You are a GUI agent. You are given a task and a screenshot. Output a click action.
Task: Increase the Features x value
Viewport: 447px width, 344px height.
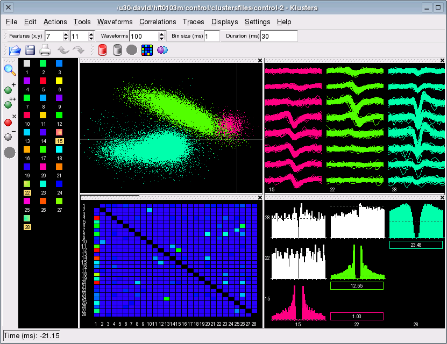(x=66, y=34)
